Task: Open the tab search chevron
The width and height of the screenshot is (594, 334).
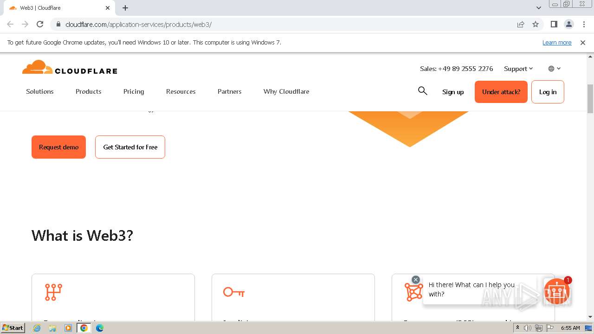Action: click(539, 8)
